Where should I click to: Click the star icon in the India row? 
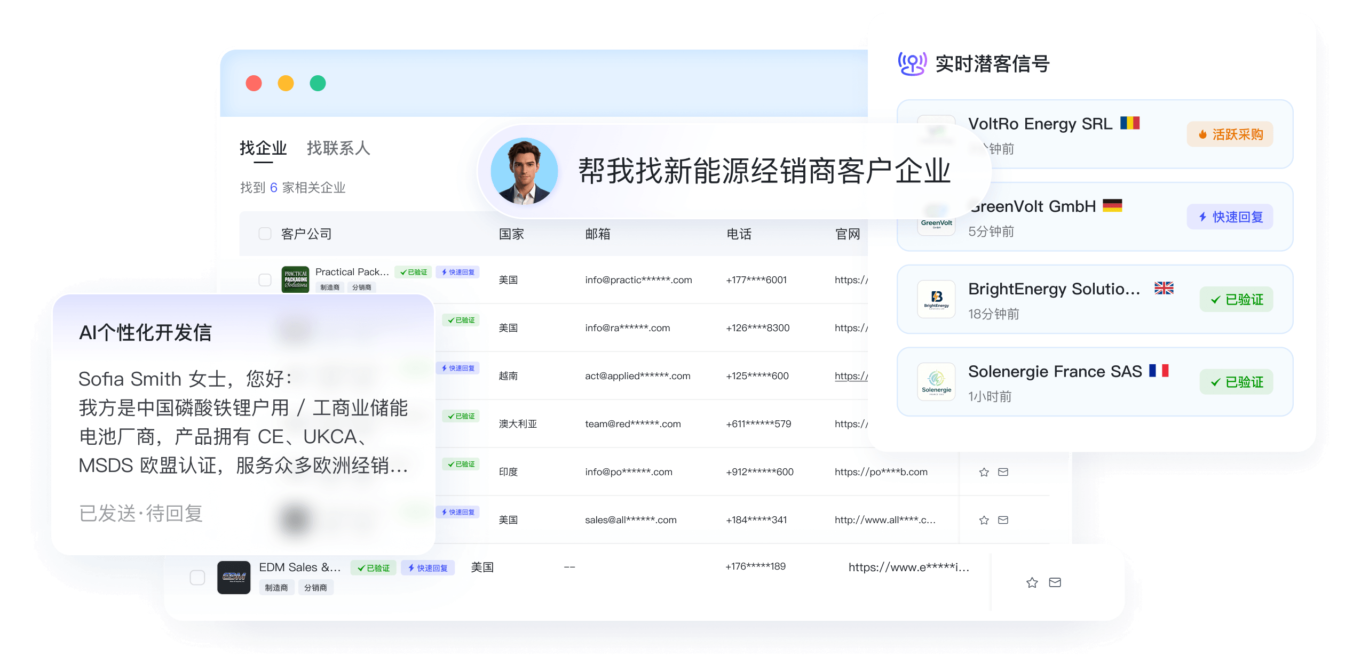984,472
